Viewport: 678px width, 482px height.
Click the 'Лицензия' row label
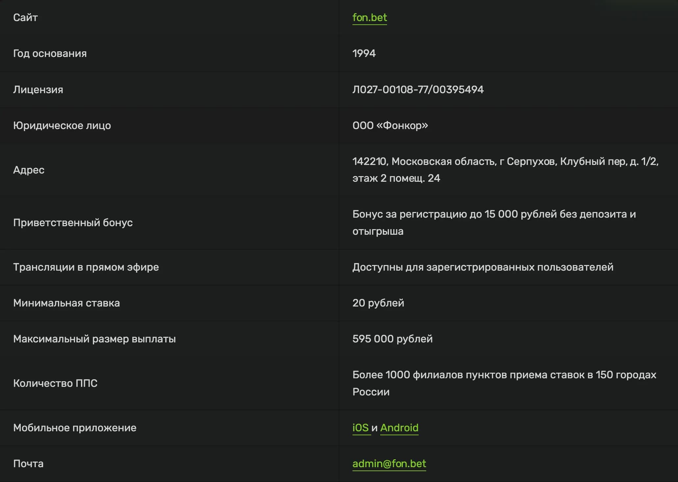(38, 90)
